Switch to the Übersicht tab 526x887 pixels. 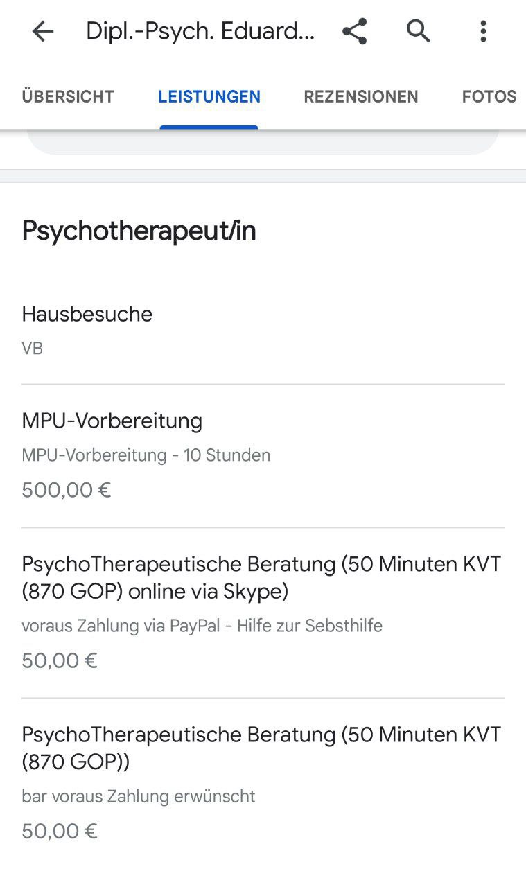point(68,96)
